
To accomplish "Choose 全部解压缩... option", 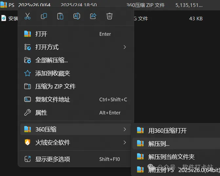I will click(x=76, y=60).
